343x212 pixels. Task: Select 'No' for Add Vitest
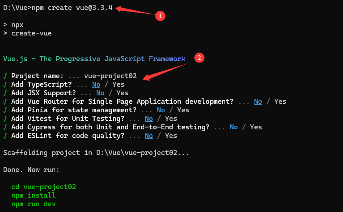coord(149,119)
